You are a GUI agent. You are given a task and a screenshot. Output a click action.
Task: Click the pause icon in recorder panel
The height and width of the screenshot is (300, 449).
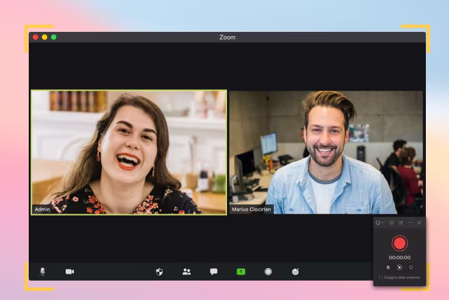[x=388, y=267]
